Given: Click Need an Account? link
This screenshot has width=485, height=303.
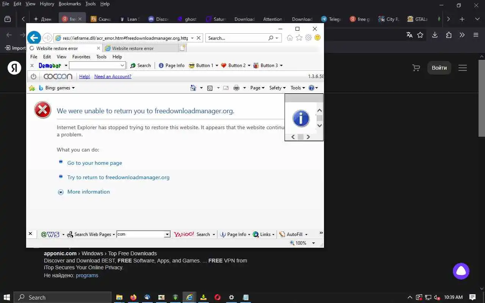Looking at the screenshot, I should click(x=113, y=77).
